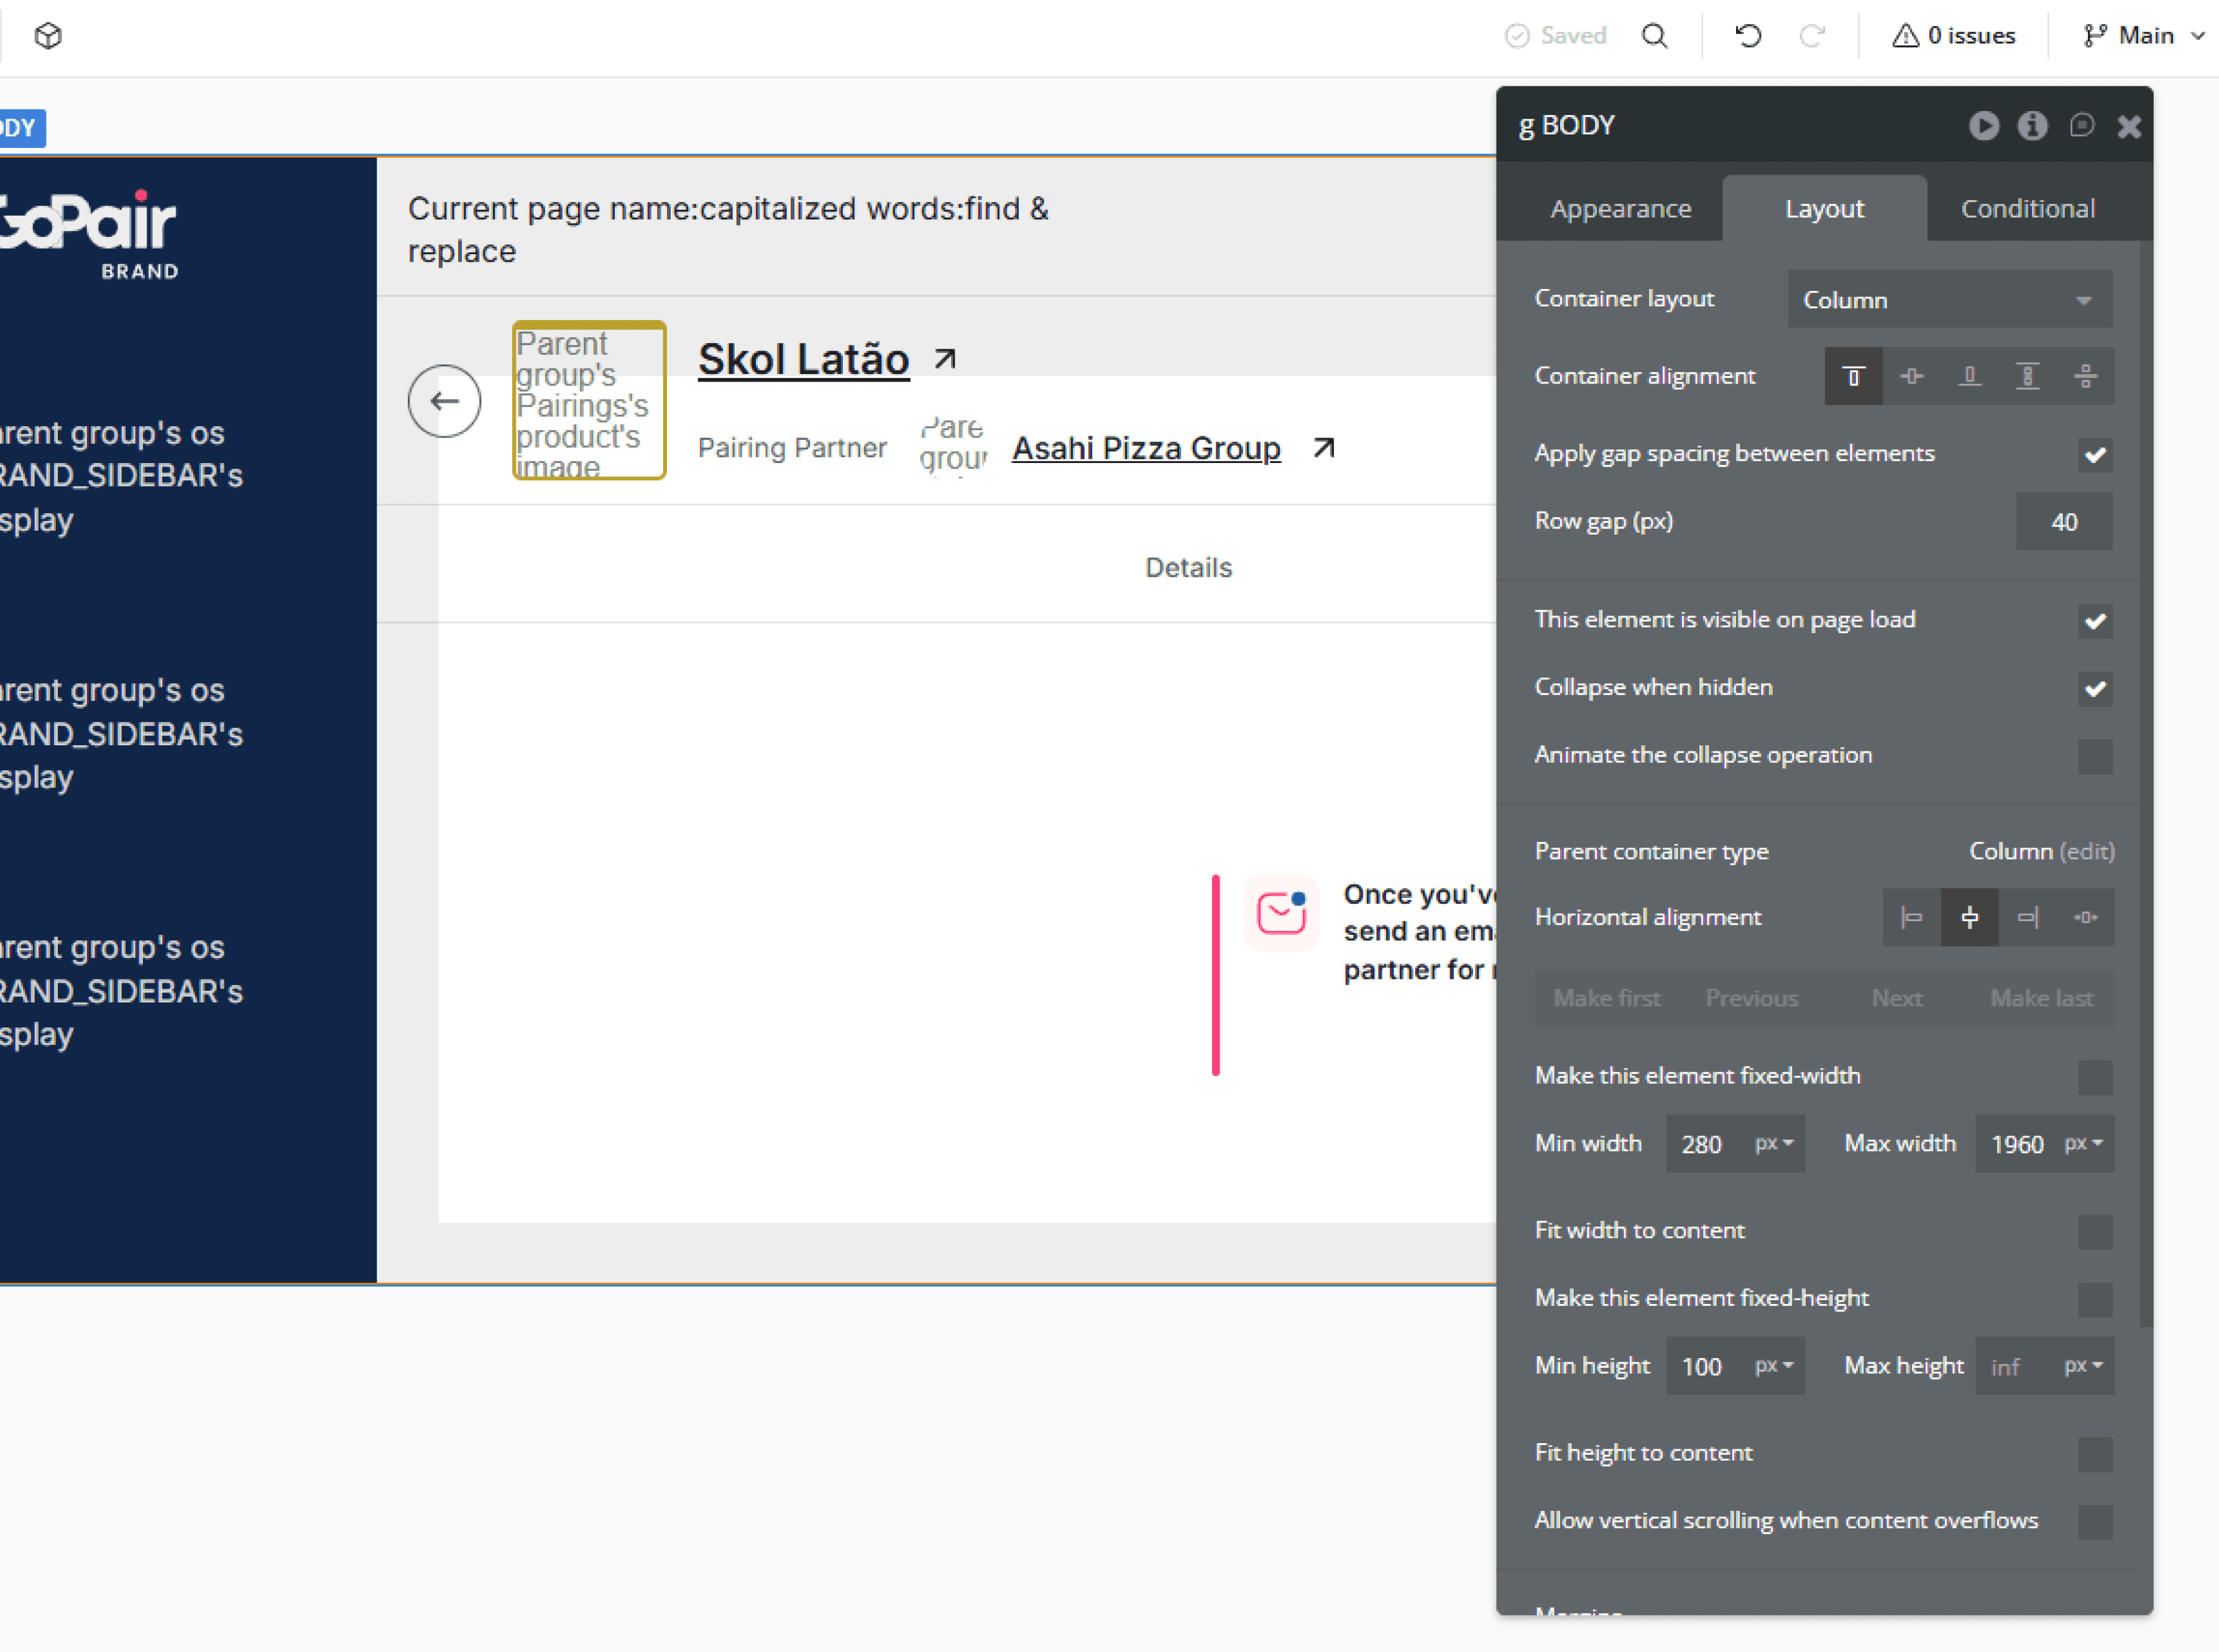Choose center horizontal alignment icon

[x=1969, y=917]
